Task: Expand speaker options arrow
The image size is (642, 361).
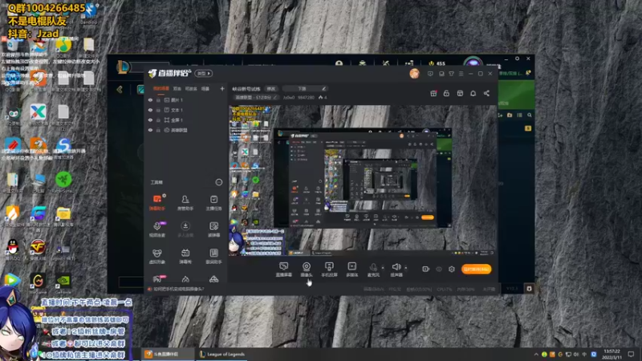Action: point(406,268)
